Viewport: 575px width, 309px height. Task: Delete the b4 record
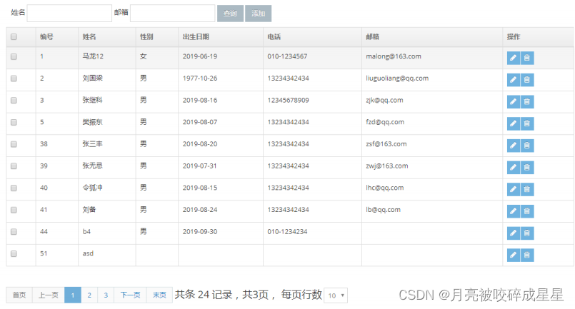click(x=527, y=233)
